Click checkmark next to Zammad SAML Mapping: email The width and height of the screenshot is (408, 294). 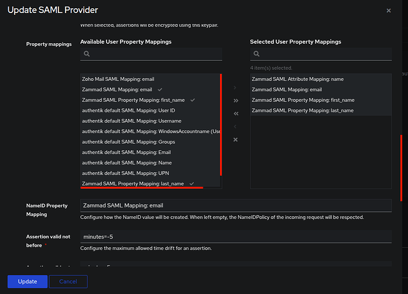point(160,89)
